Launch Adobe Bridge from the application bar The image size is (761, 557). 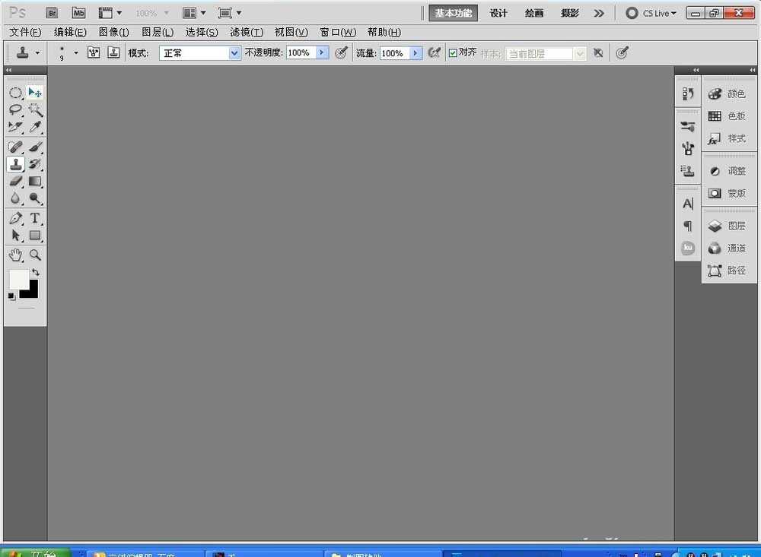[x=52, y=12]
